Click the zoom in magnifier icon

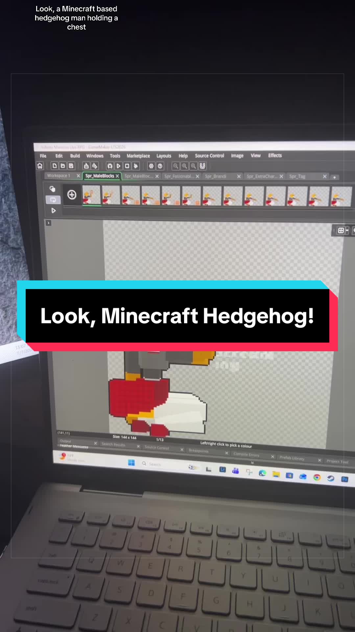[x=193, y=166]
